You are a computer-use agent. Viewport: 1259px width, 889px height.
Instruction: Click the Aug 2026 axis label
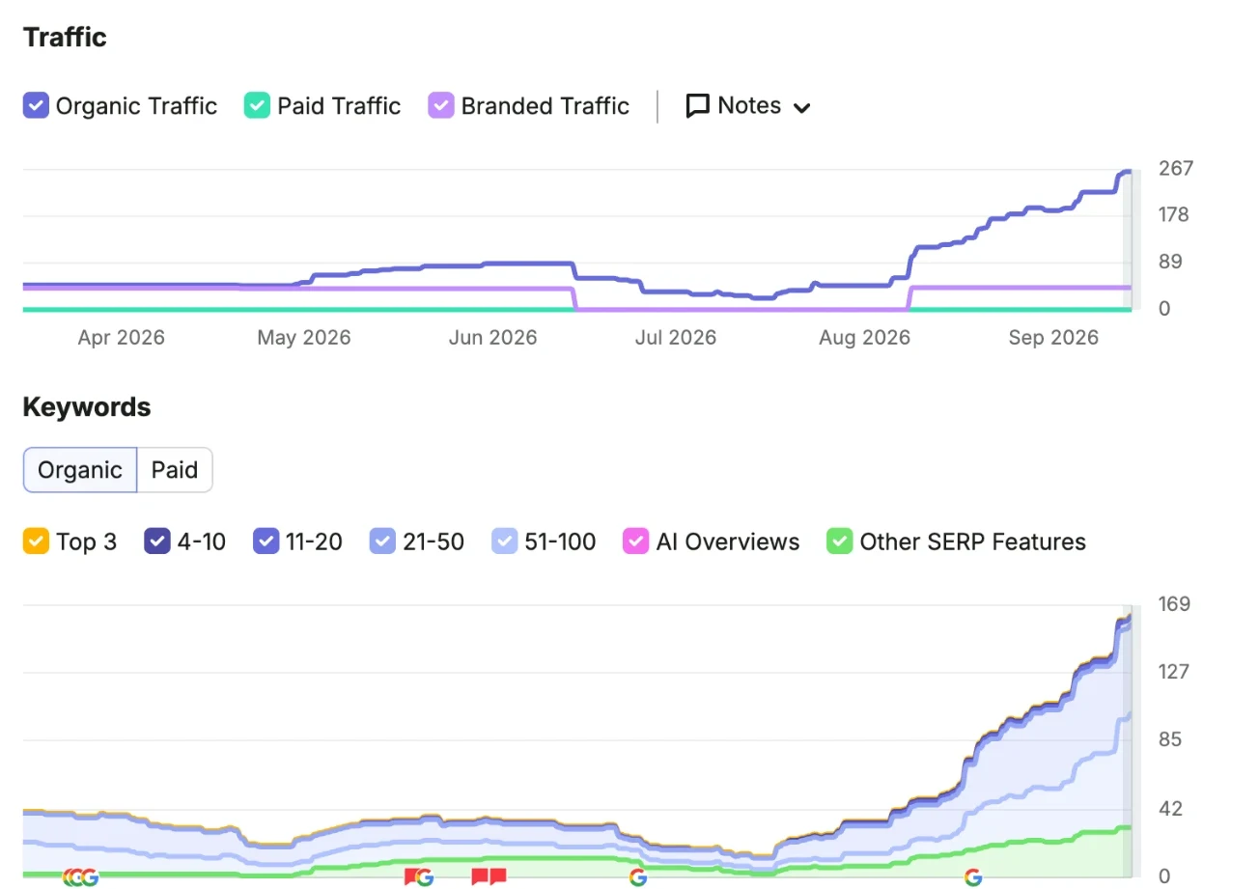point(864,338)
